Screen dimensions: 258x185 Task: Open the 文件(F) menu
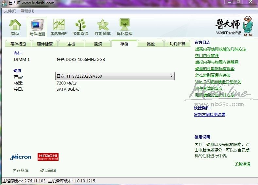click(10, 11)
